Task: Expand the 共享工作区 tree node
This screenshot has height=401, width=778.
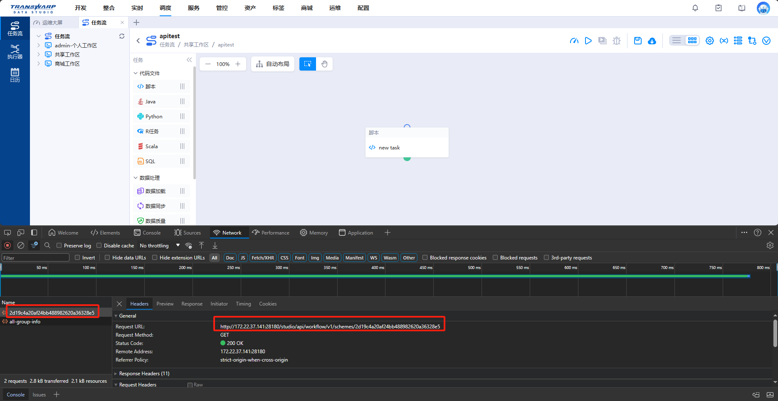Action: [x=39, y=54]
